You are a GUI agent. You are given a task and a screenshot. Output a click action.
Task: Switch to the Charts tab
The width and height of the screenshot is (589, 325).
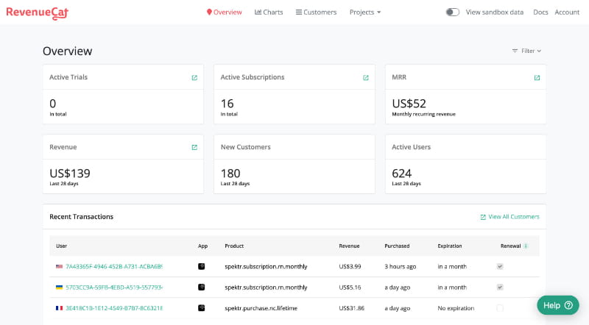tap(269, 12)
